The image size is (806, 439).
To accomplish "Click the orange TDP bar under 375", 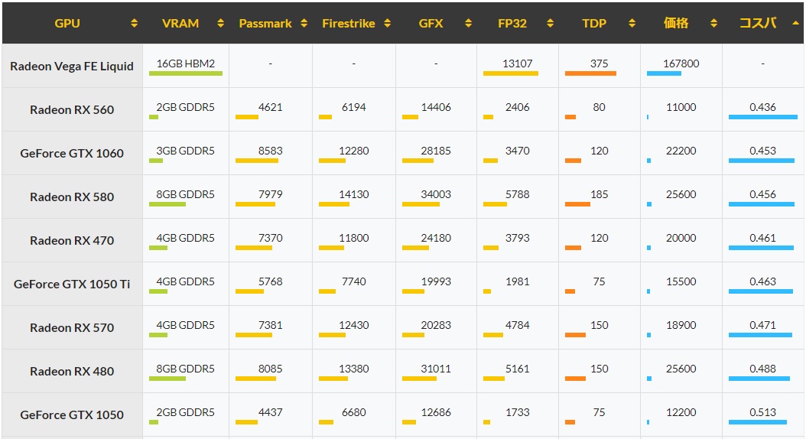I will (x=590, y=73).
